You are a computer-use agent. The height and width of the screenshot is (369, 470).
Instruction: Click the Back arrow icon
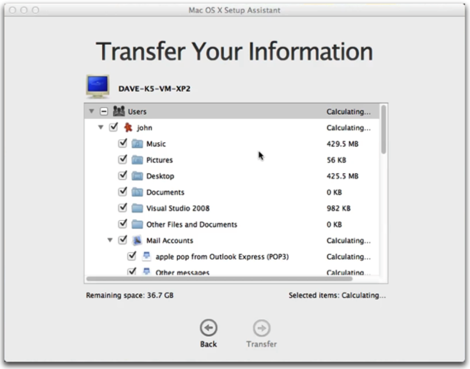[208, 328]
